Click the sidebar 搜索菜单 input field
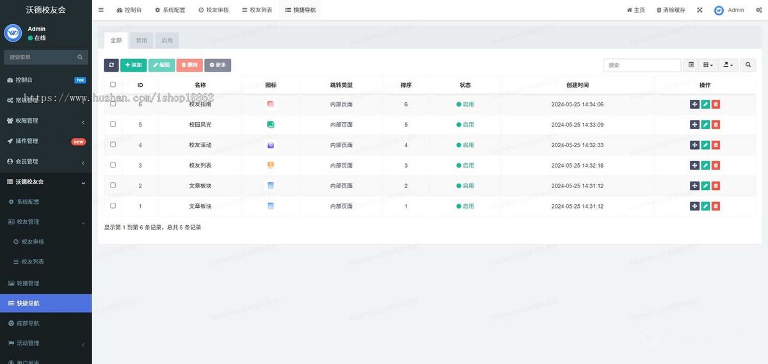The height and width of the screenshot is (364, 768). 39,57
